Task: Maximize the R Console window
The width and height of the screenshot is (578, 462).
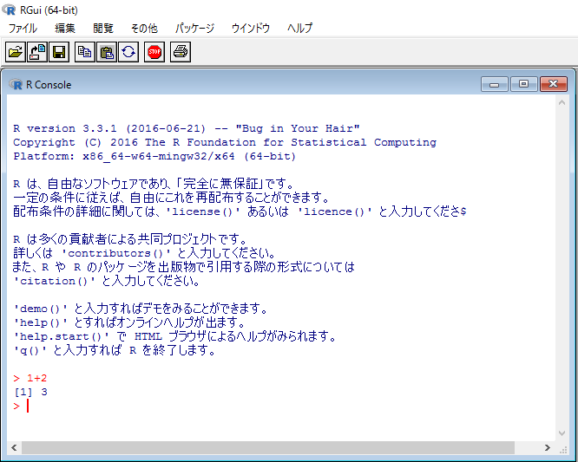Action: tap(523, 84)
